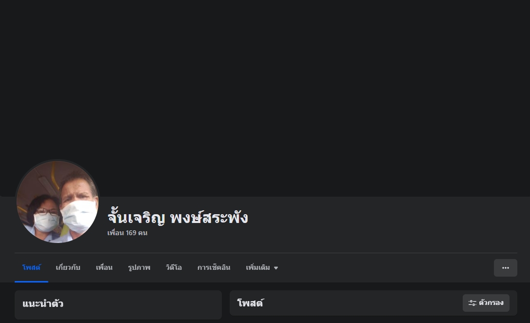Select the โพสต์ tab
Viewport: 530px width, 323px height.
[31, 267]
